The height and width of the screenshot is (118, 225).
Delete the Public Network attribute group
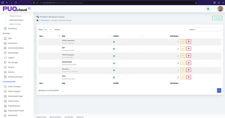point(189,41)
